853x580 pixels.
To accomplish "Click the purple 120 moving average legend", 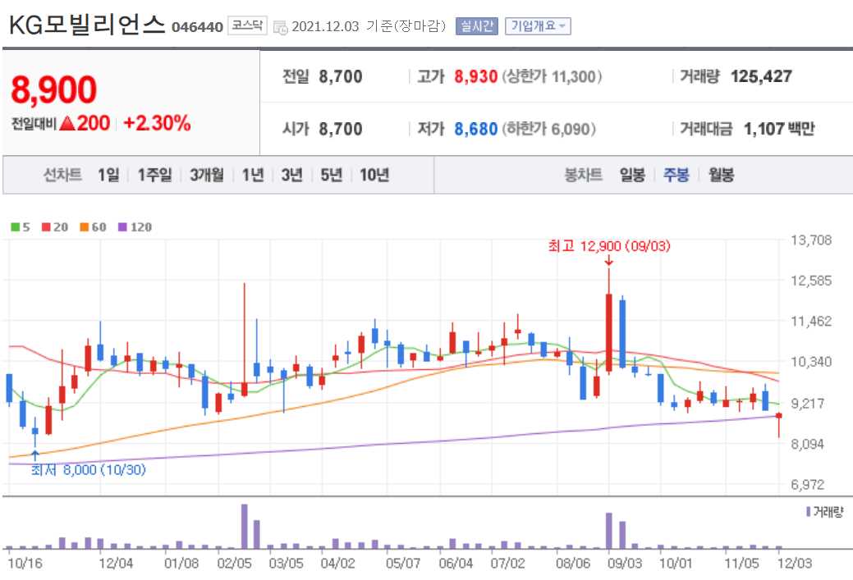I will click(135, 227).
